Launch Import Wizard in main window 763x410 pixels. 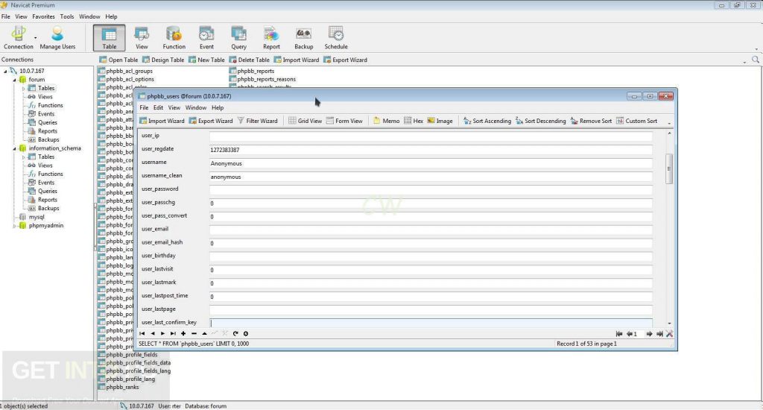(x=297, y=60)
